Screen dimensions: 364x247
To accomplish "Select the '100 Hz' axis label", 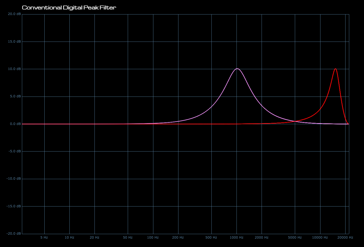I will tap(153, 237).
